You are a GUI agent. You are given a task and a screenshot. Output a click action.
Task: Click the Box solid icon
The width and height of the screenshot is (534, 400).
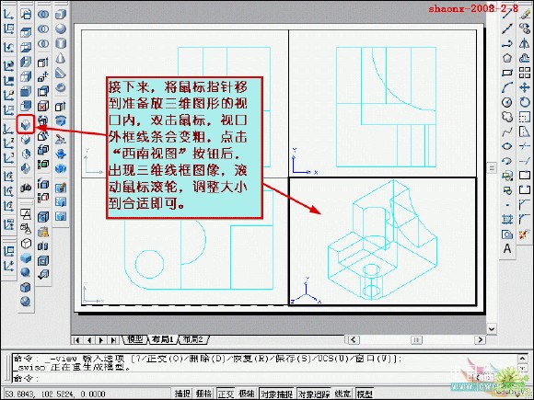coord(61,15)
